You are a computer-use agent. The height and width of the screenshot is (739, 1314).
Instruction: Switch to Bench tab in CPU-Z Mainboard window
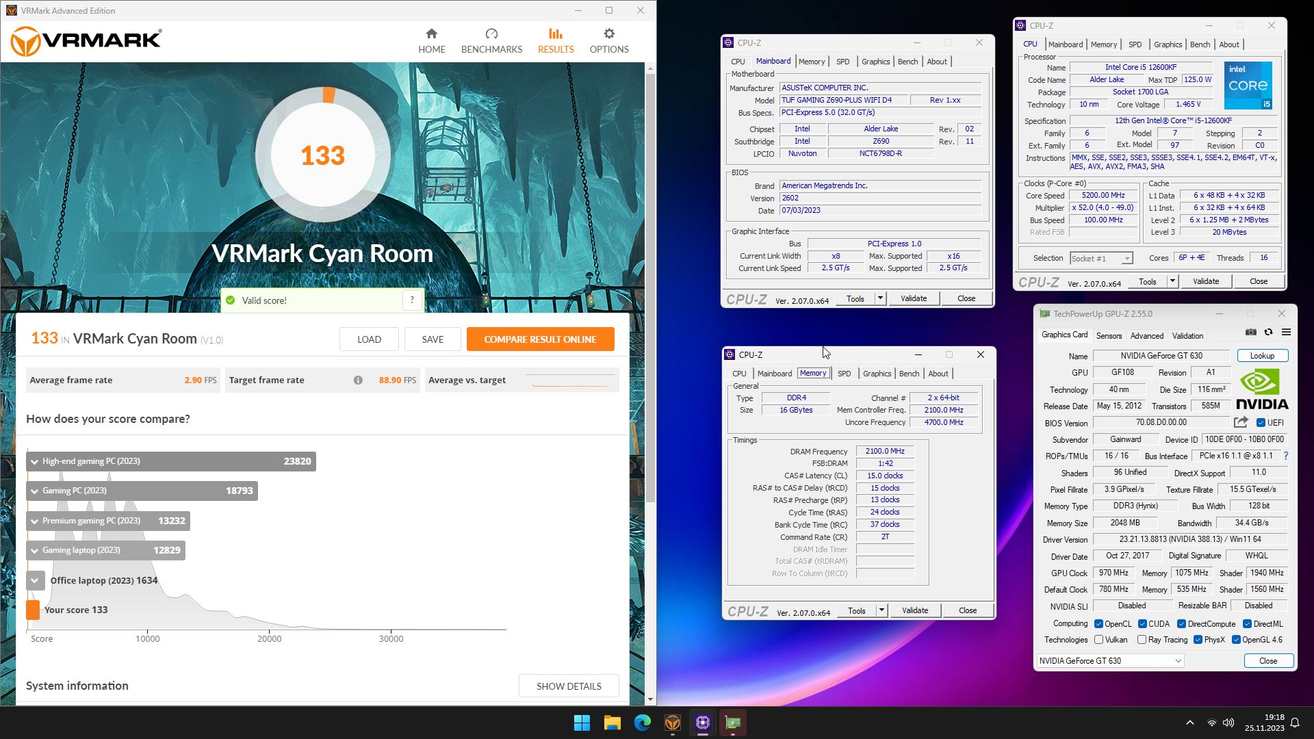(x=907, y=62)
